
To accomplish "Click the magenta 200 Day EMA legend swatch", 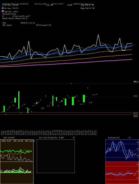I will click(3, 11).
